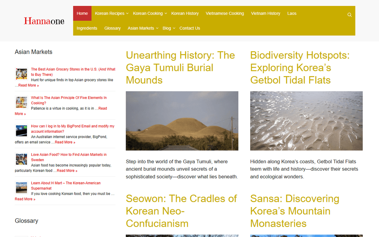Image resolution: width=379 pixels, height=237 pixels.
Task: Open the Learn About H Mart article
Action: [x=66, y=185]
